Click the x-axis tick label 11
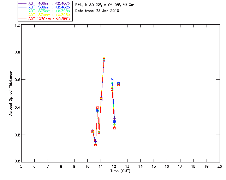226x180 pixels. (x=101, y=166)
